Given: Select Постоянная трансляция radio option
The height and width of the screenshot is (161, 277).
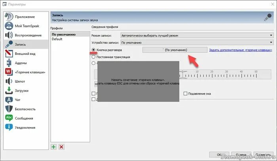Looking at the screenshot, I should [93, 57].
